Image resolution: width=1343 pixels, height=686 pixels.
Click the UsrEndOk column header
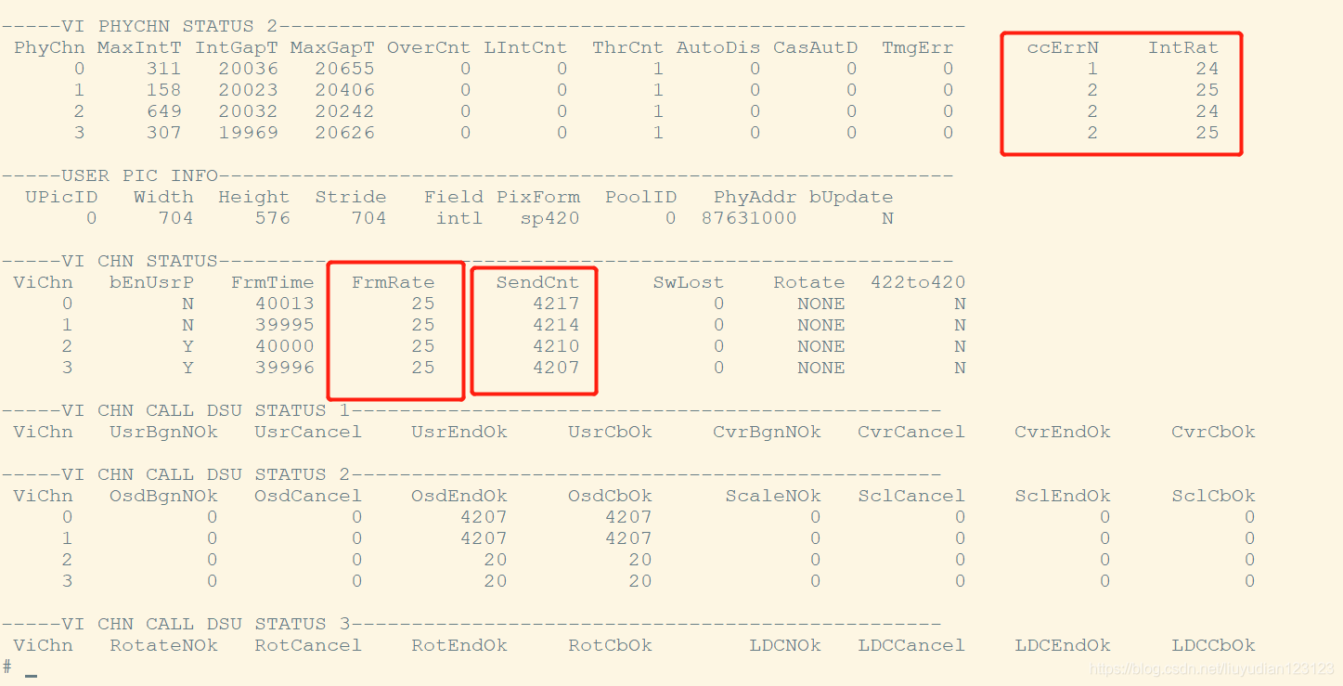click(x=459, y=432)
